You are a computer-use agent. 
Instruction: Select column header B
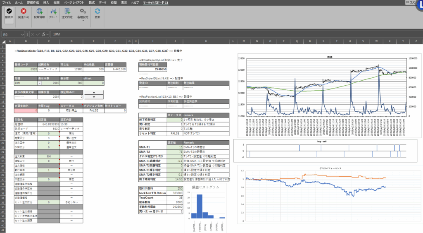click(x=26, y=41)
